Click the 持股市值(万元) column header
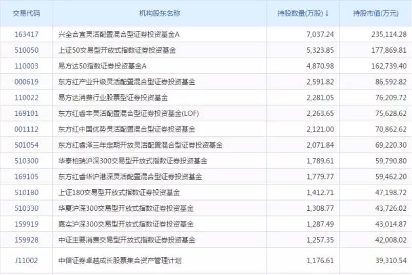Viewport: 412px width, 275px height. coord(376,13)
